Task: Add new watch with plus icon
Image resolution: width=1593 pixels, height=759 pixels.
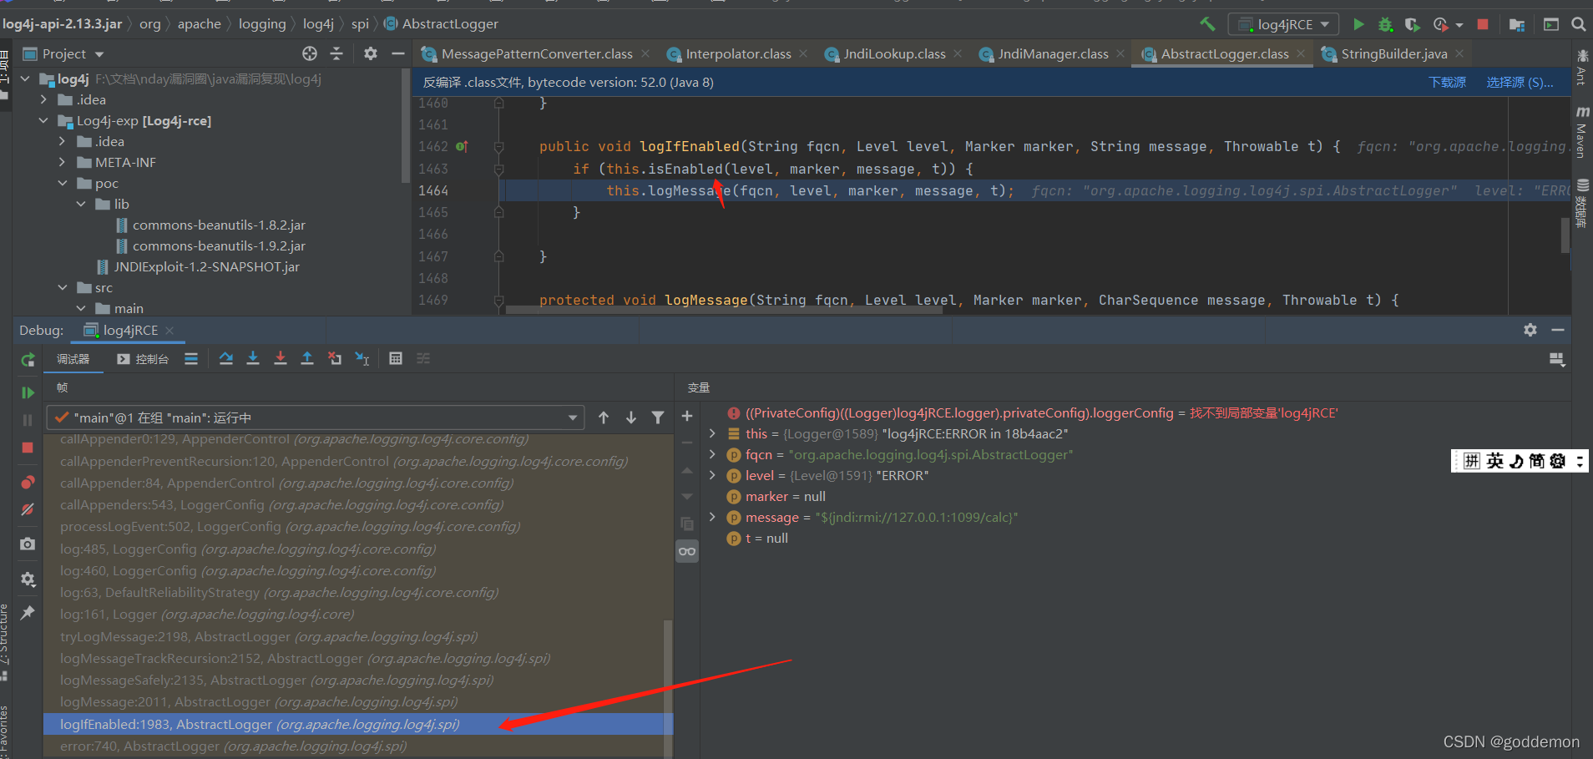Action: [687, 416]
